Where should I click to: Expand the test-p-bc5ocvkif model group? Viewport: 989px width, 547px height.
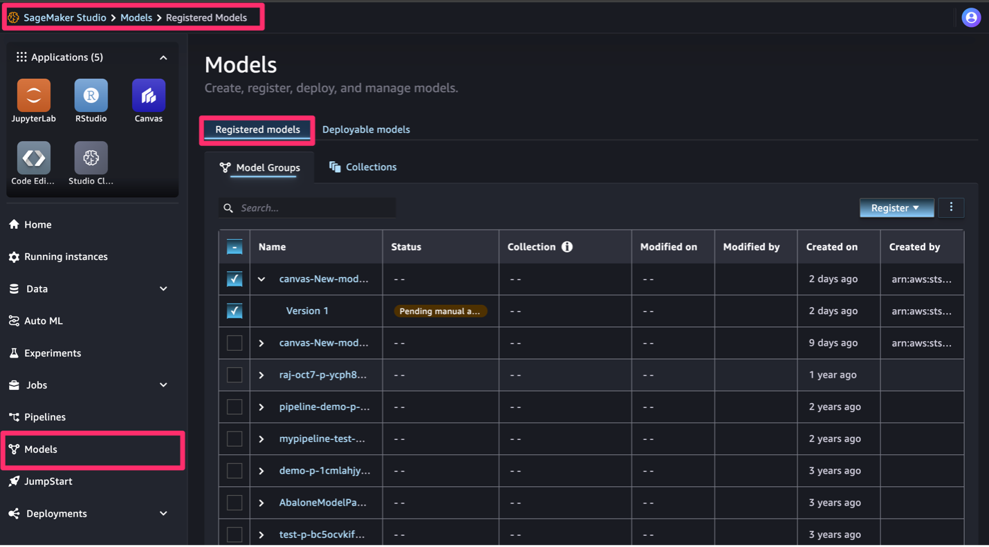[261, 535]
